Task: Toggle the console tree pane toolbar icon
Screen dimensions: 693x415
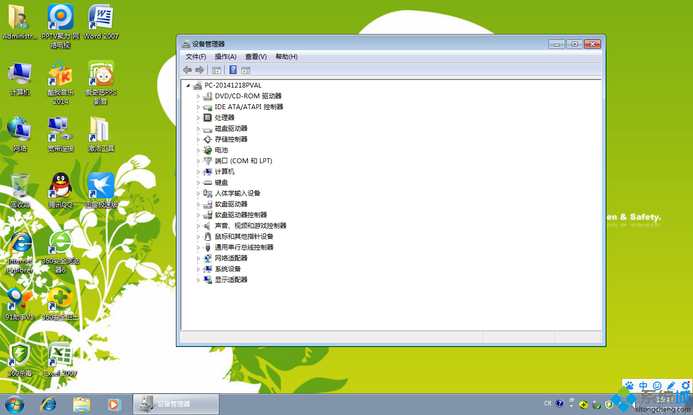Action: (217, 70)
